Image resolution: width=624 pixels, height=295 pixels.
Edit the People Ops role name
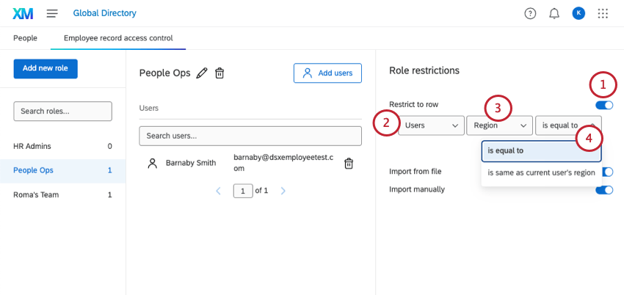tap(202, 73)
